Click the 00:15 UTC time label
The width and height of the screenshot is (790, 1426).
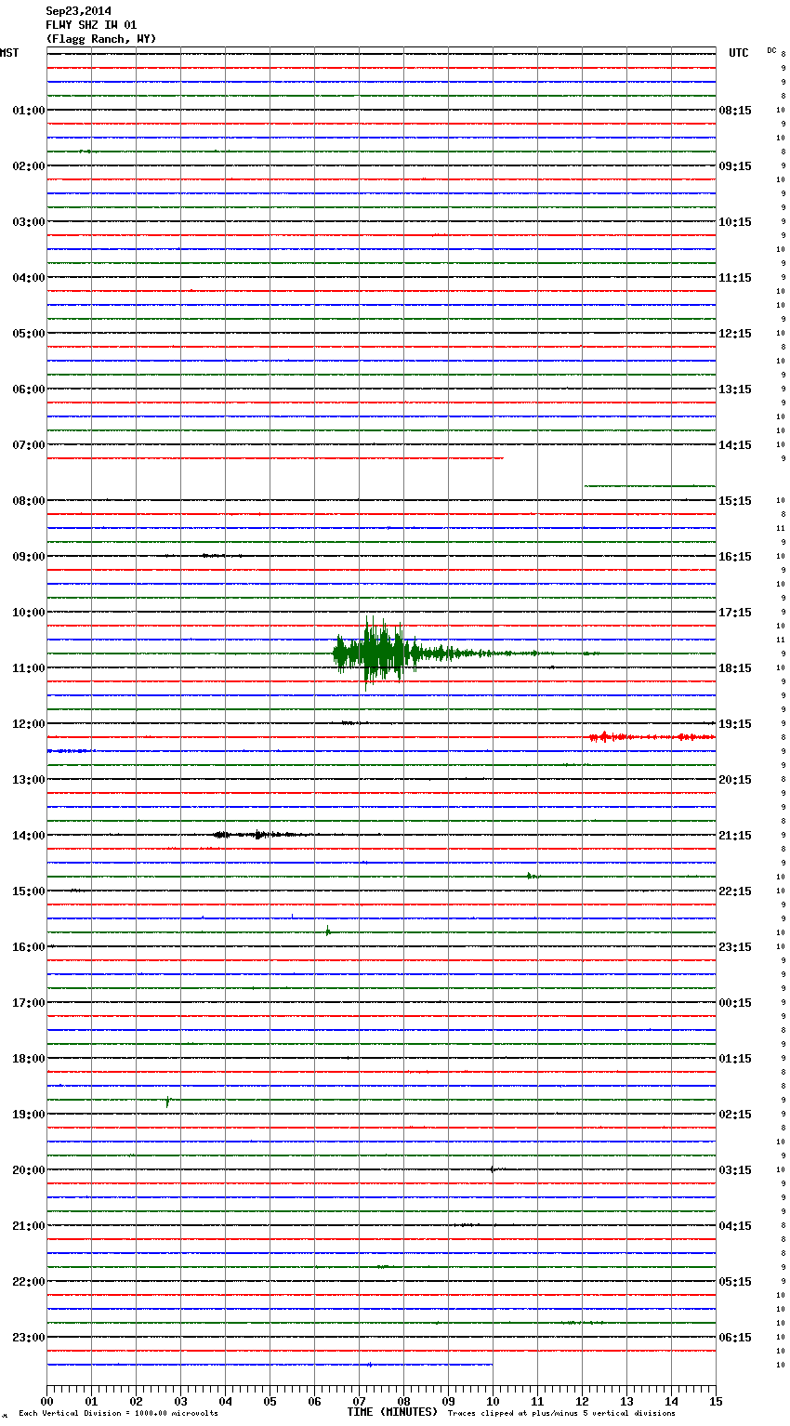coord(735,1003)
